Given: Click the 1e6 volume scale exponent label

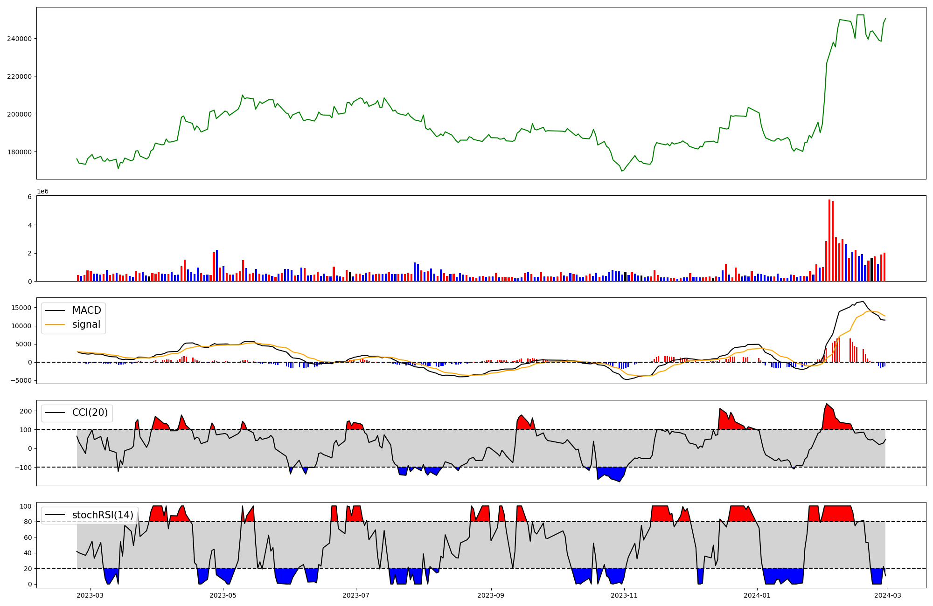Looking at the screenshot, I should (x=42, y=192).
